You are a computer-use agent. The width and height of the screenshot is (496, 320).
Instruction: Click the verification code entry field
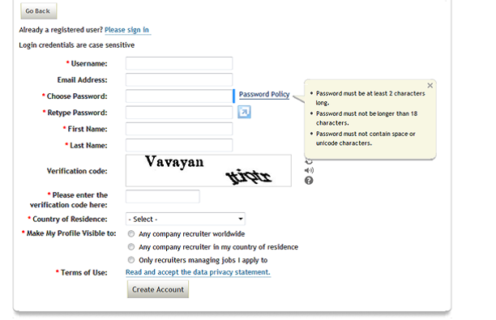[163, 196]
